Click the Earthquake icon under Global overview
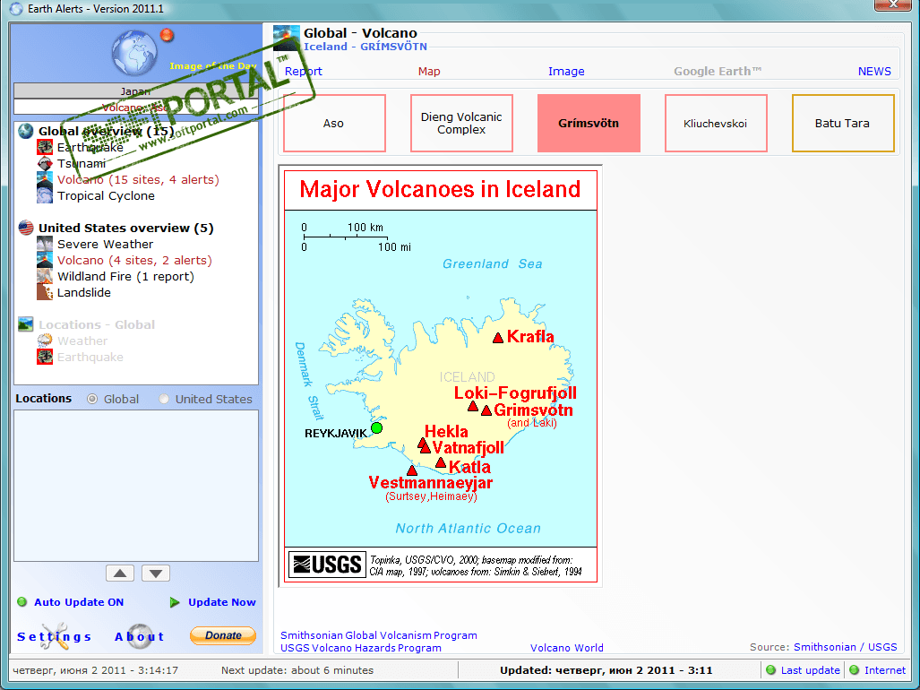The image size is (920, 690). pos(45,147)
